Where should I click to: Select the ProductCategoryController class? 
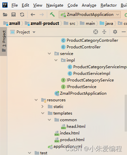point(90,40)
